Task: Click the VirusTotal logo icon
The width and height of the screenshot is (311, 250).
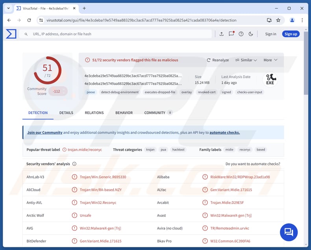Action: pyautogui.click(x=11, y=34)
